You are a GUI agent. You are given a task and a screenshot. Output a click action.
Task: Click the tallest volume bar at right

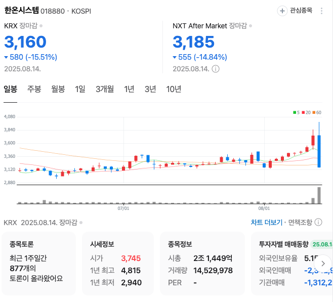tap(319, 195)
